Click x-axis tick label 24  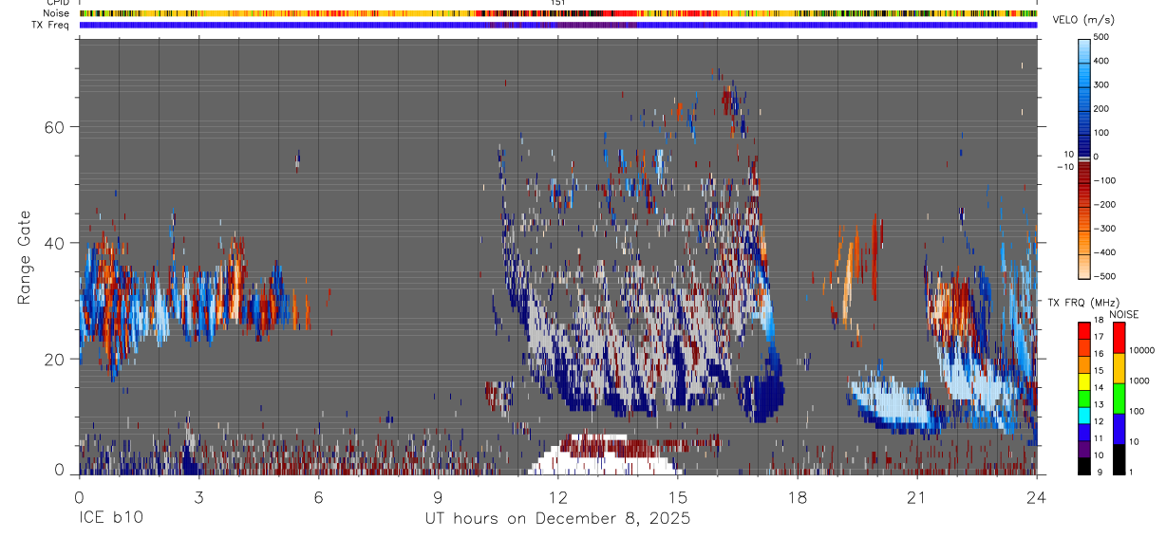(1037, 496)
